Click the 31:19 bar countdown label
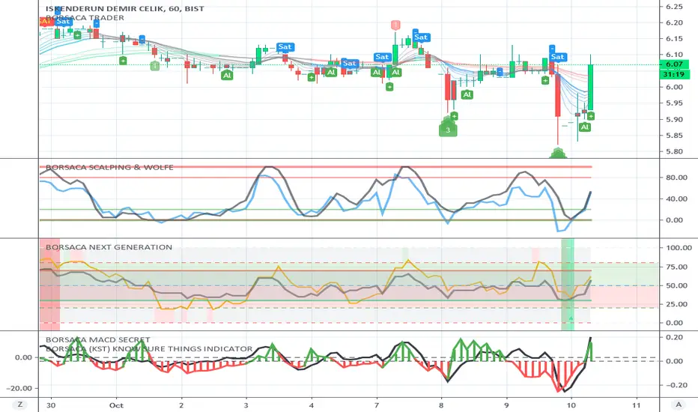Screen dimensions: 698x412 tap(674, 74)
